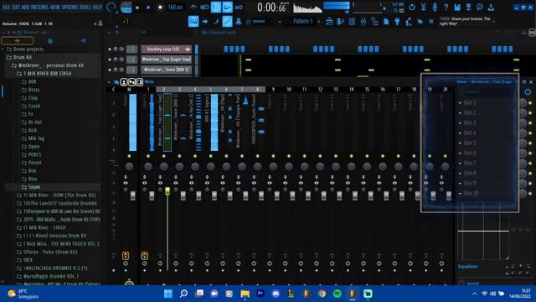536x302 pixels.
Task: Toggle the metronome icon in transport bar
Action: (x=193, y=7)
